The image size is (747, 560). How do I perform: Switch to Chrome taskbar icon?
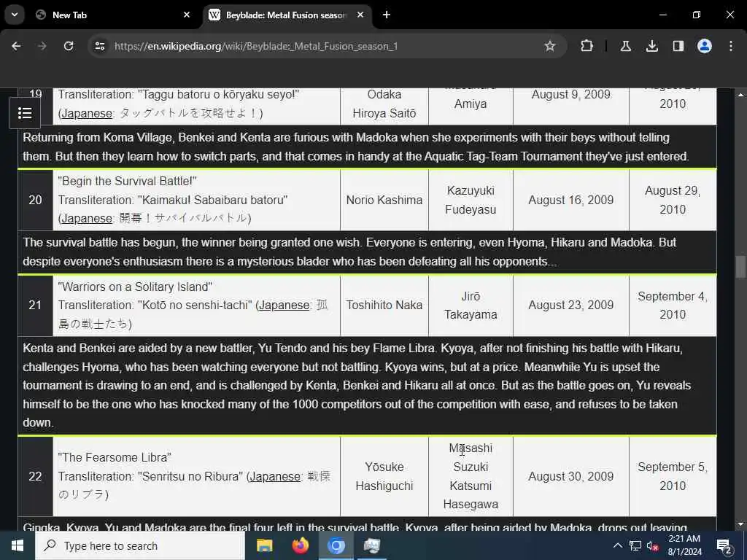coord(336,545)
